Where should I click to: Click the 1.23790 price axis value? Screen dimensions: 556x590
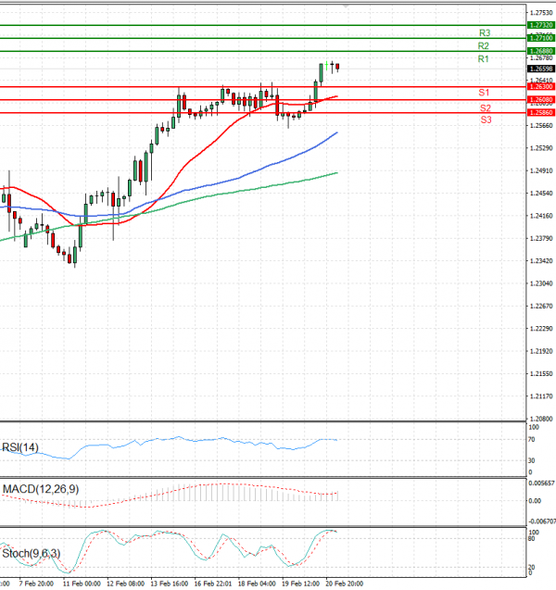[541, 239]
